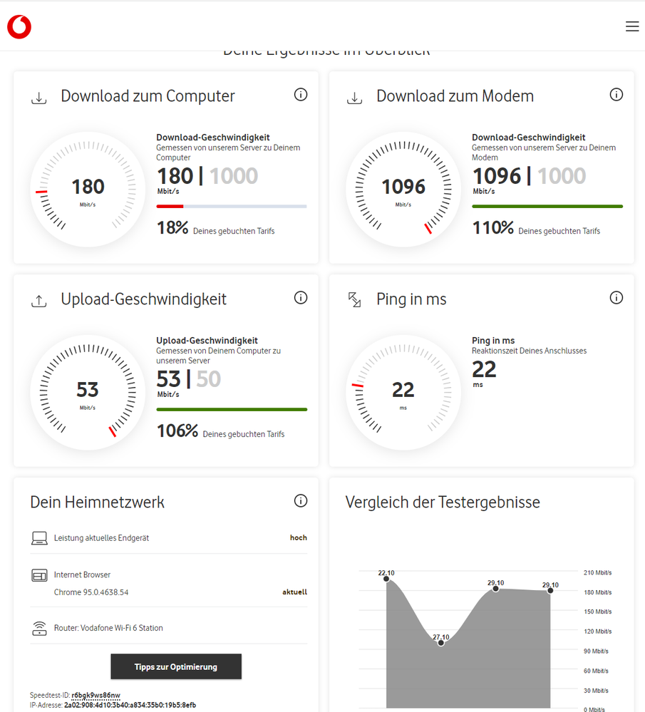Open info for Dein Heimnetzwerk
The image size is (645, 712).
coord(301,500)
